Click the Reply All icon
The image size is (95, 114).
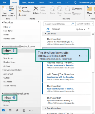pos(60,9)
